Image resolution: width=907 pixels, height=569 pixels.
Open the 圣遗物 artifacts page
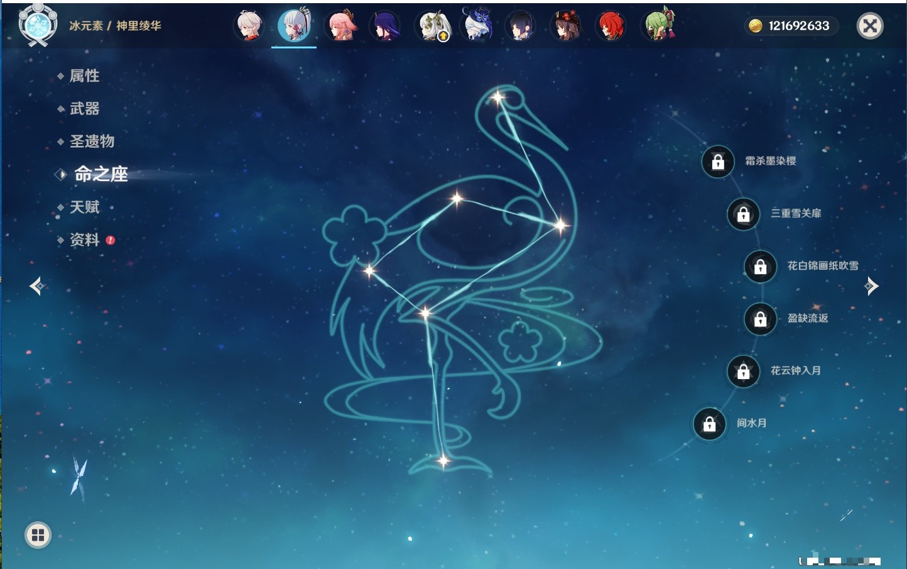(92, 141)
